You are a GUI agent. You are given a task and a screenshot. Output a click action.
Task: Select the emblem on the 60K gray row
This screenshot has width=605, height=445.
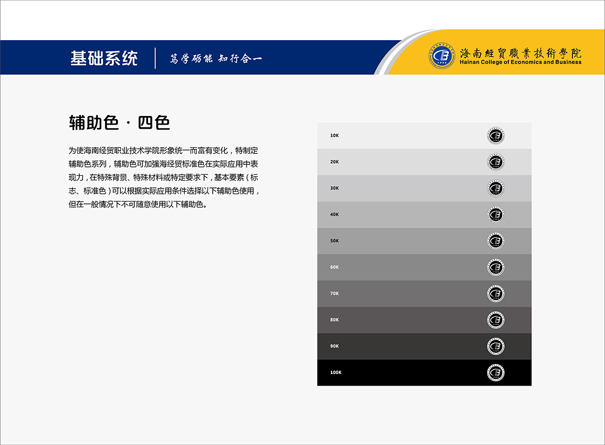[496, 268]
